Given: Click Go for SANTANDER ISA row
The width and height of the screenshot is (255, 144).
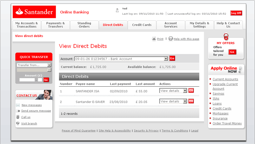Looking at the screenshot, I should click(191, 90).
